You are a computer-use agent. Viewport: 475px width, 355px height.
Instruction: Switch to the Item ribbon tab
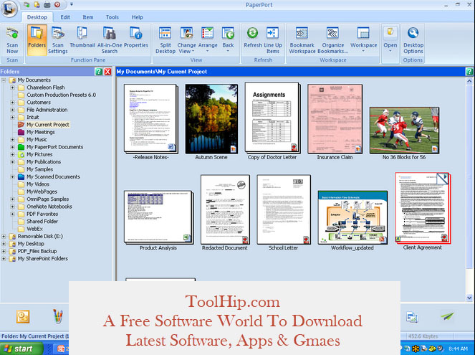coord(88,17)
